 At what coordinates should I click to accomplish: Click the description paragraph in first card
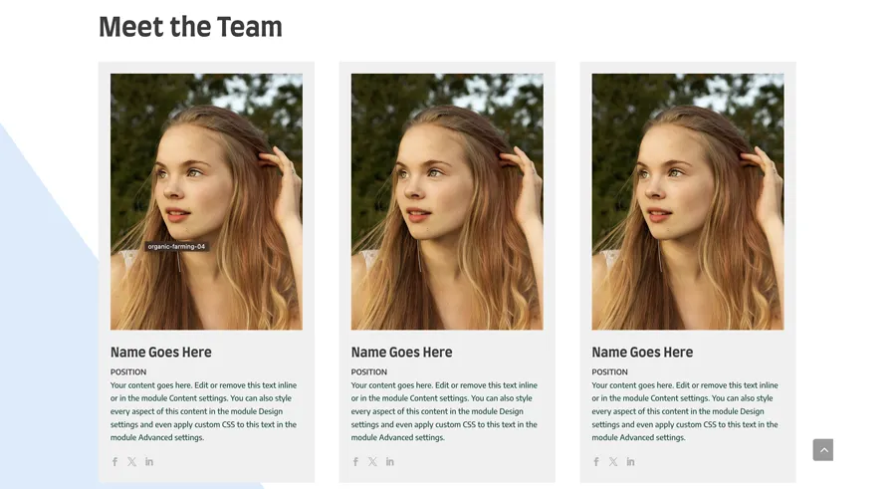click(x=203, y=411)
